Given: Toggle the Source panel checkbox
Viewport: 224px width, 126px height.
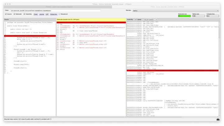Looking at the screenshot, I should coord(6,14).
